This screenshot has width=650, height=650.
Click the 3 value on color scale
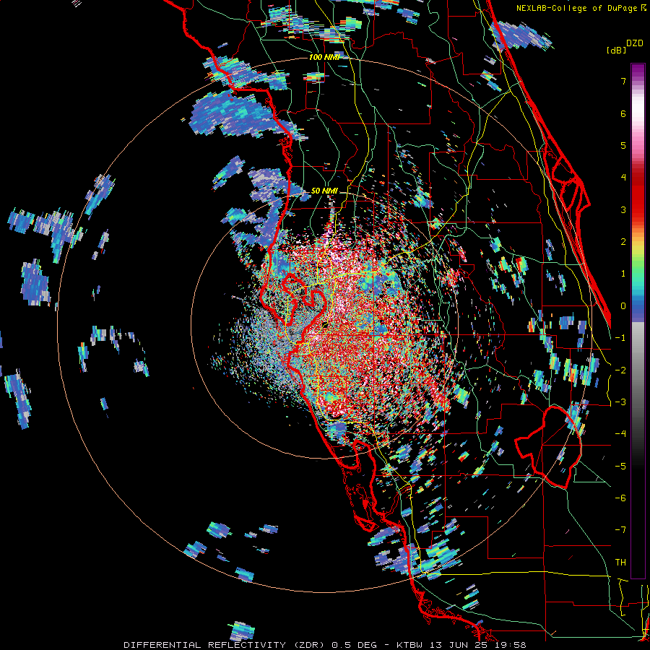(x=623, y=209)
